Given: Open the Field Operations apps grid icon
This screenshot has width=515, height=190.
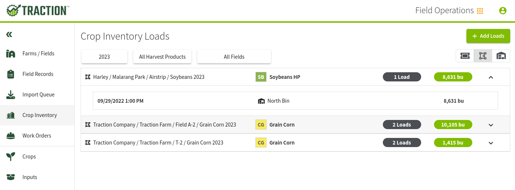Looking at the screenshot, I should [x=480, y=11].
